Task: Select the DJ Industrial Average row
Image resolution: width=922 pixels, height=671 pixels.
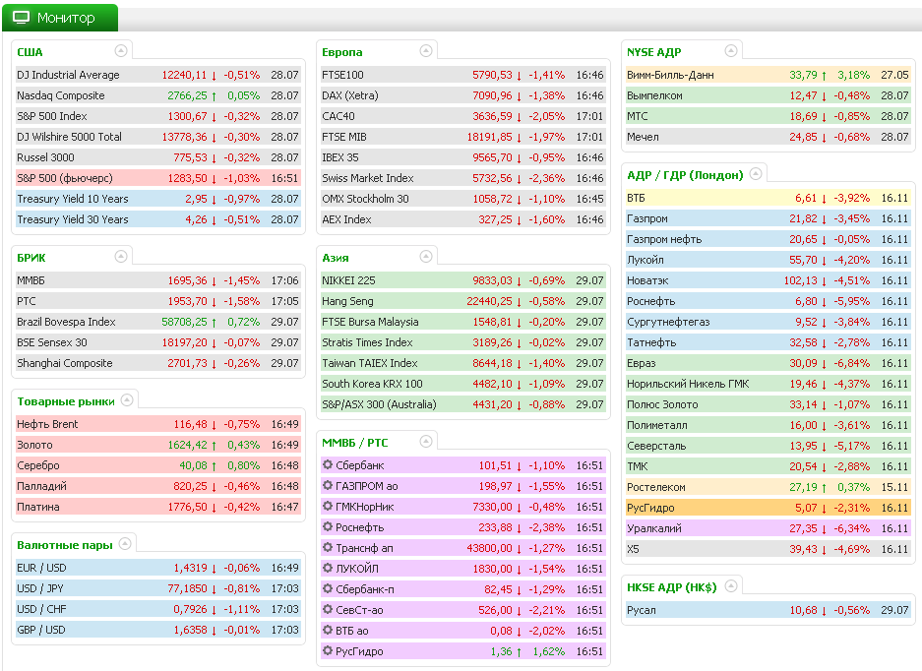Action: [x=158, y=75]
